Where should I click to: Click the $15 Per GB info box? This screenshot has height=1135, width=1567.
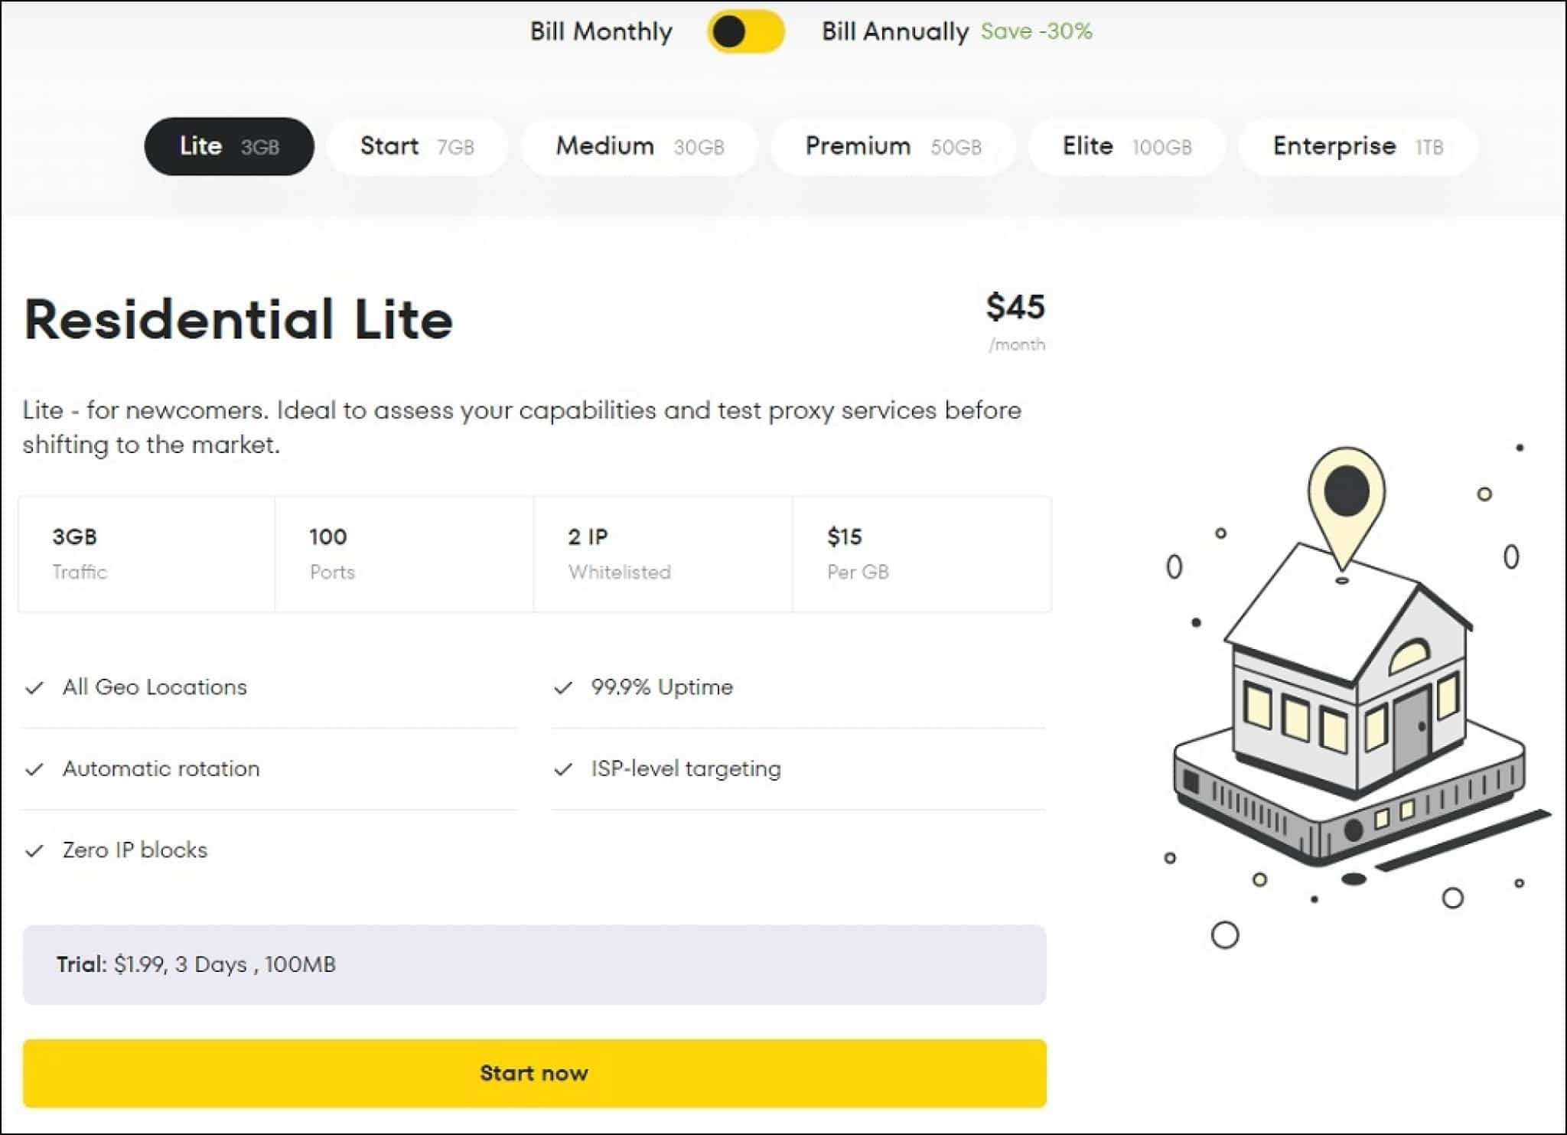[922, 554]
